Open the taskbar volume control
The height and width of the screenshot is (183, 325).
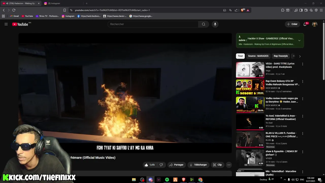[x=293, y=180]
